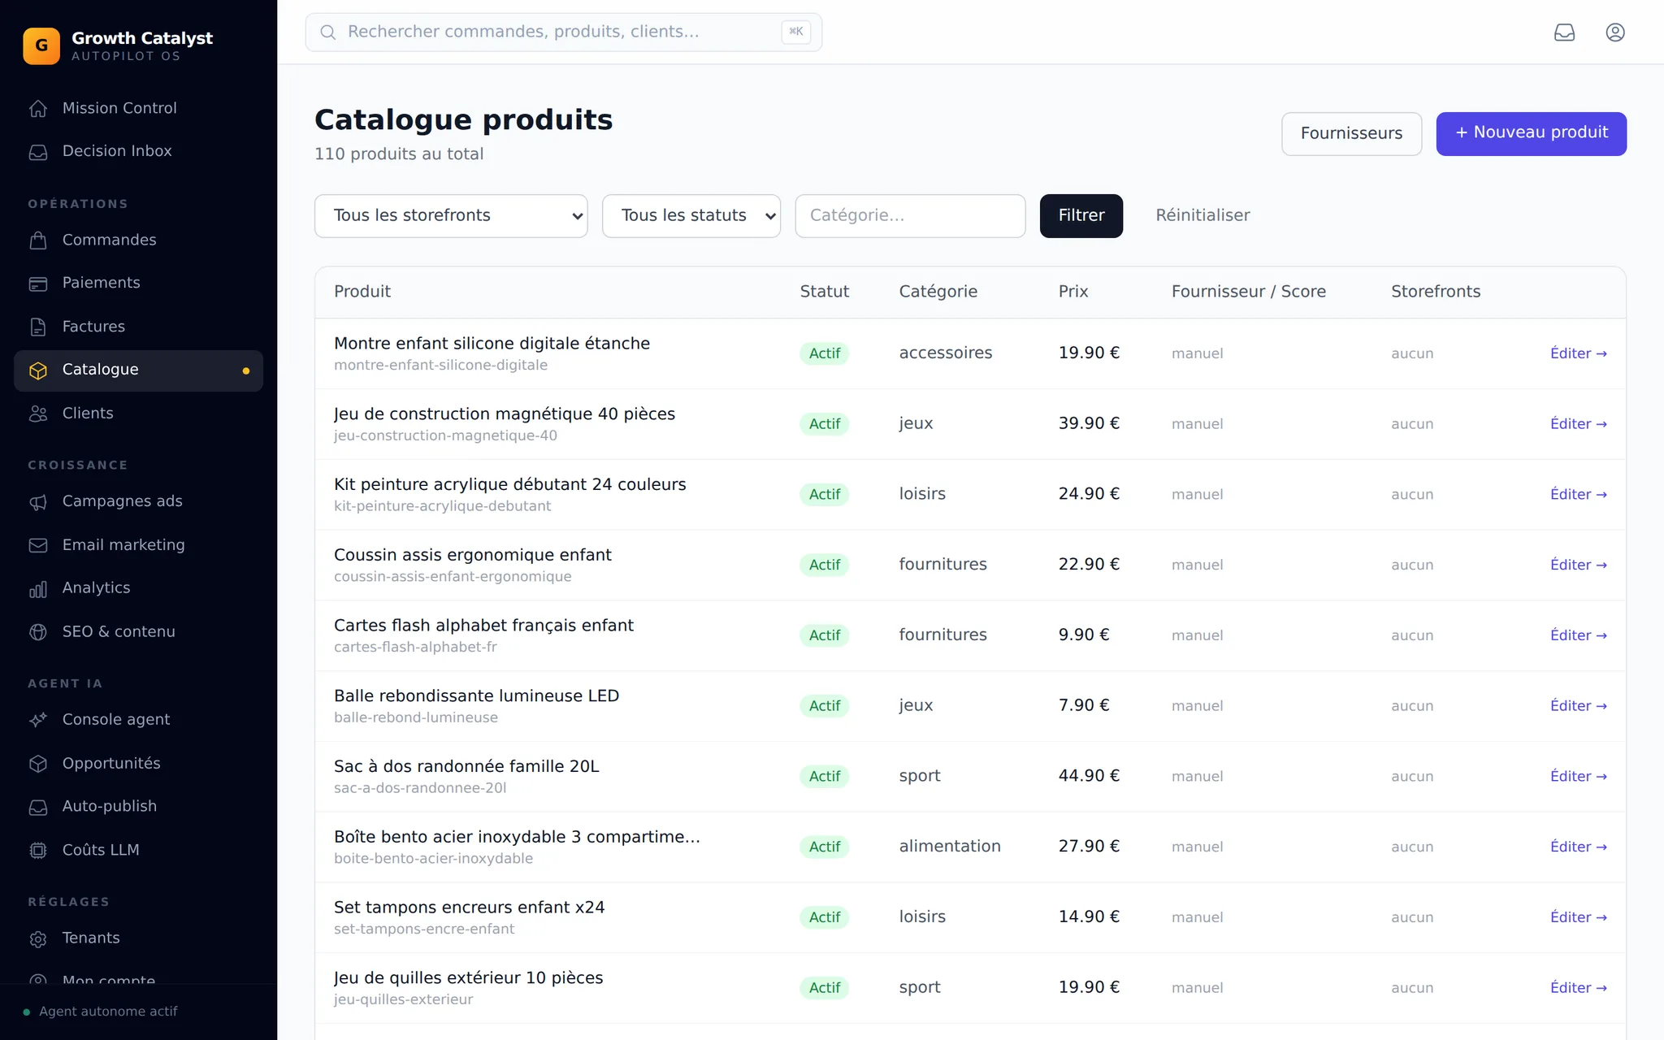Edit Set tampons encreurs enfant x24
The image size is (1664, 1040).
(x=1578, y=918)
